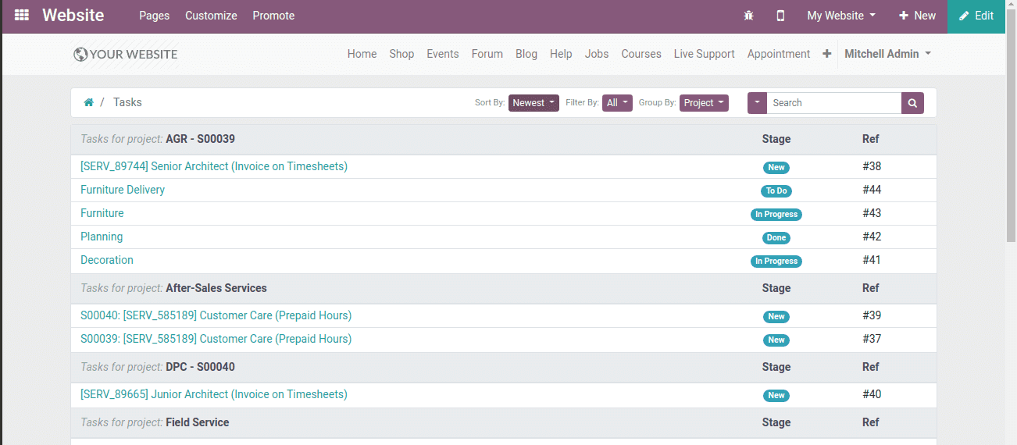Go to the Courses nav item
Viewport: 1017px width, 445px height.
pos(641,54)
